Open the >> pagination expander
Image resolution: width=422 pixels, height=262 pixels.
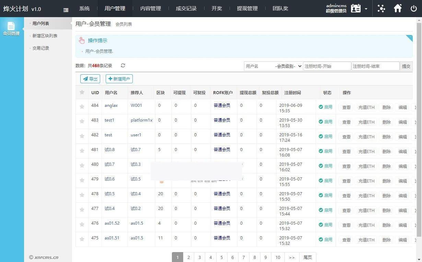(292, 257)
